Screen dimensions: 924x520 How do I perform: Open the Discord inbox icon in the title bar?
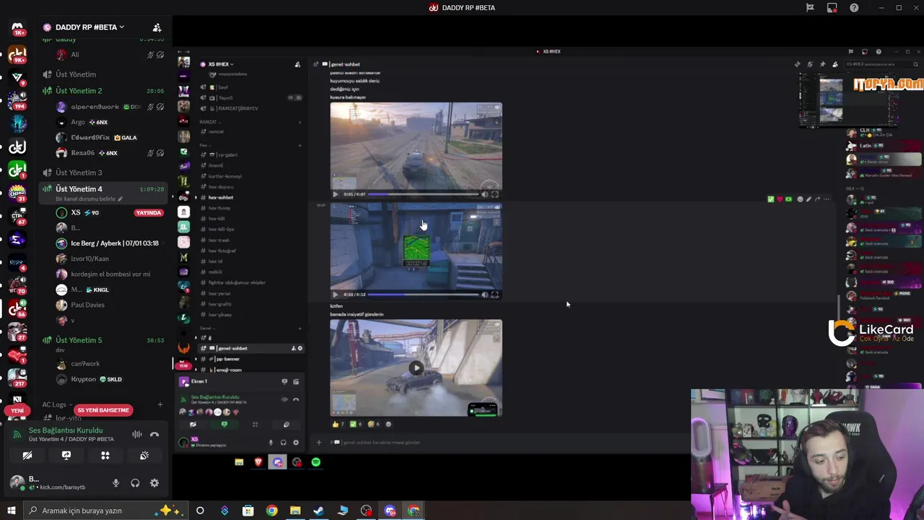click(x=832, y=8)
